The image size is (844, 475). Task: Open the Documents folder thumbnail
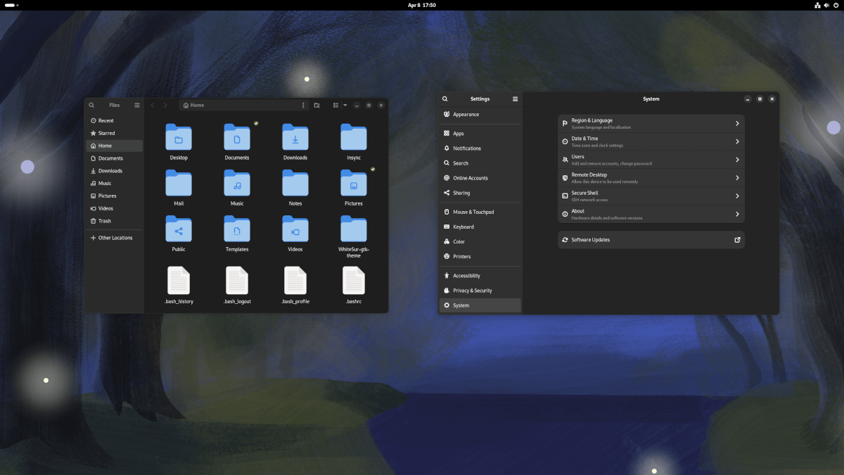[237, 135]
